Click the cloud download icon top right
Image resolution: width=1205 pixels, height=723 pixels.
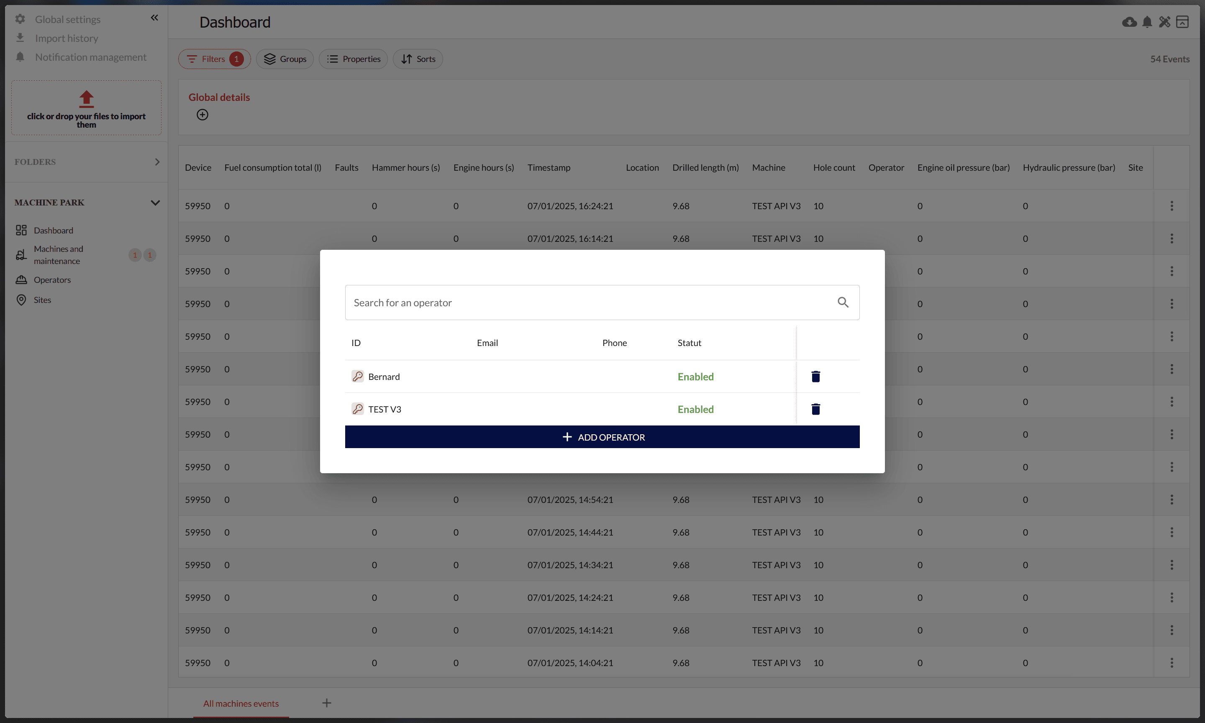[x=1129, y=22]
